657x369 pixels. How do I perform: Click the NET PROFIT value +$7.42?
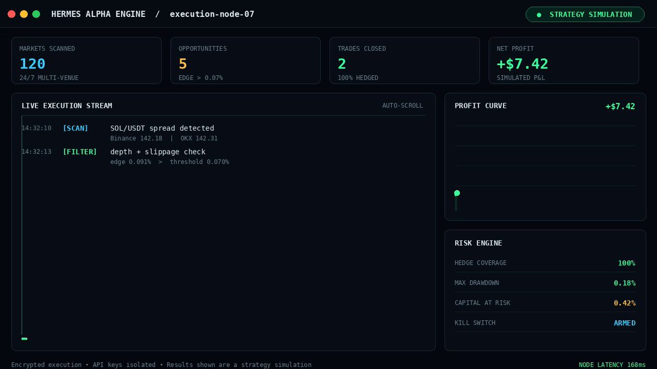[x=522, y=64]
